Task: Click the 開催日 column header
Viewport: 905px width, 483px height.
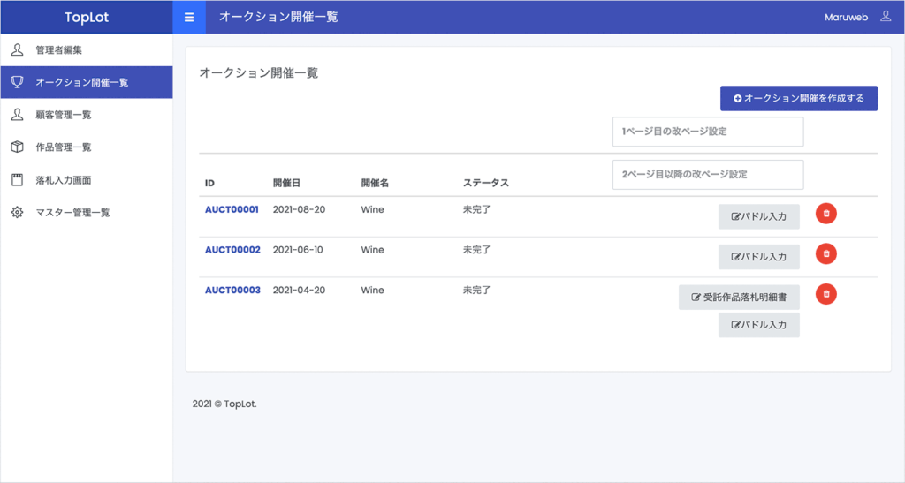Action: click(287, 184)
